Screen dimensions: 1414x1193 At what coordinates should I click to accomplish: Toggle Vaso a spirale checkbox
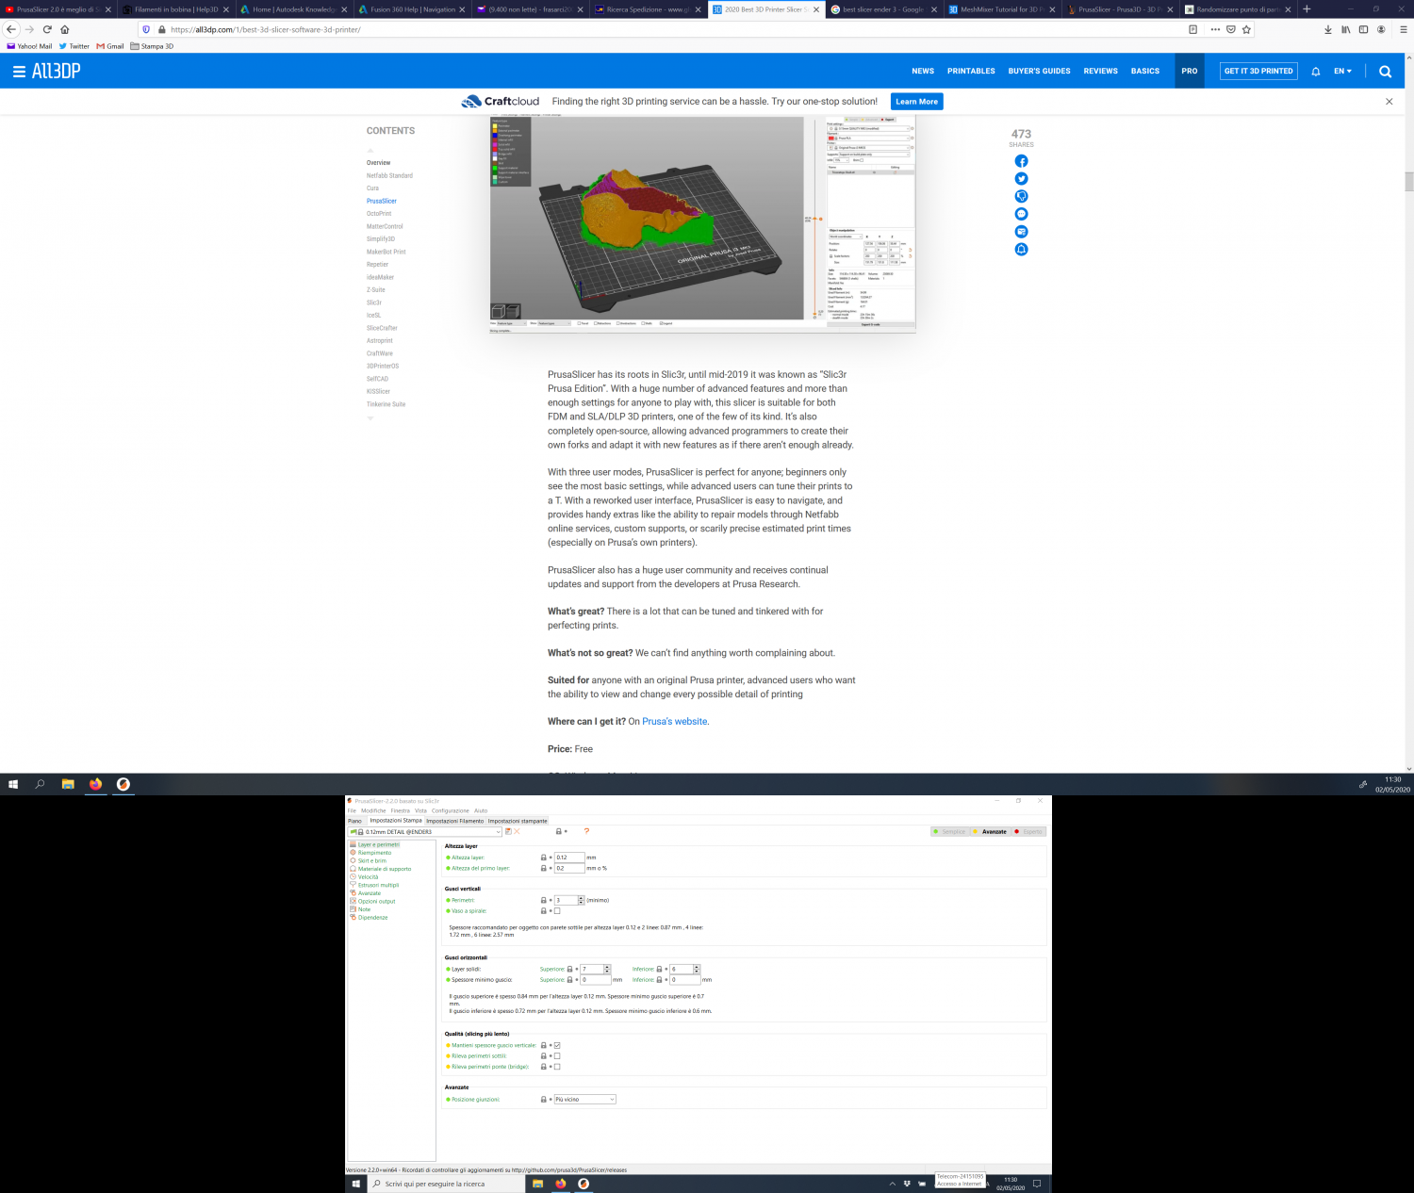pyautogui.click(x=557, y=911)
